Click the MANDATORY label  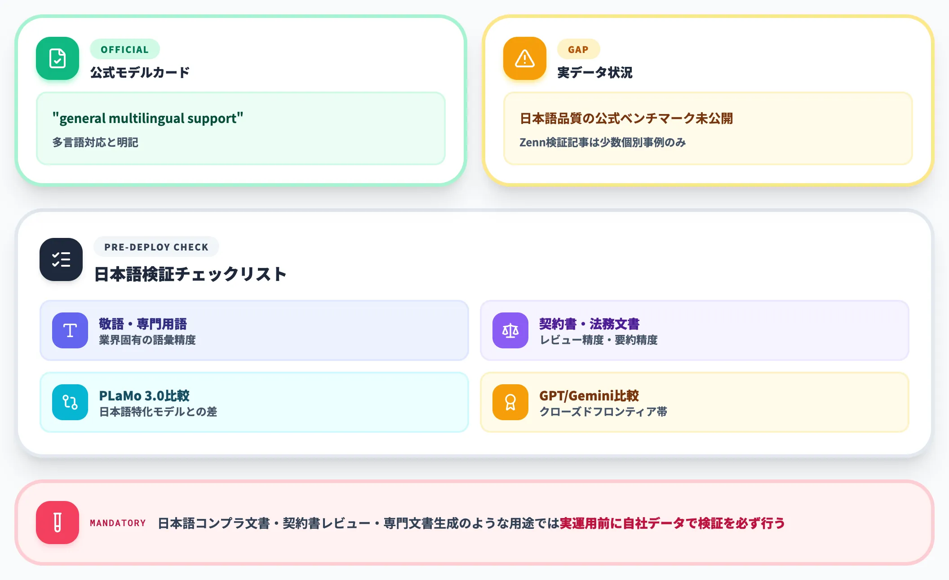point(118,523)
